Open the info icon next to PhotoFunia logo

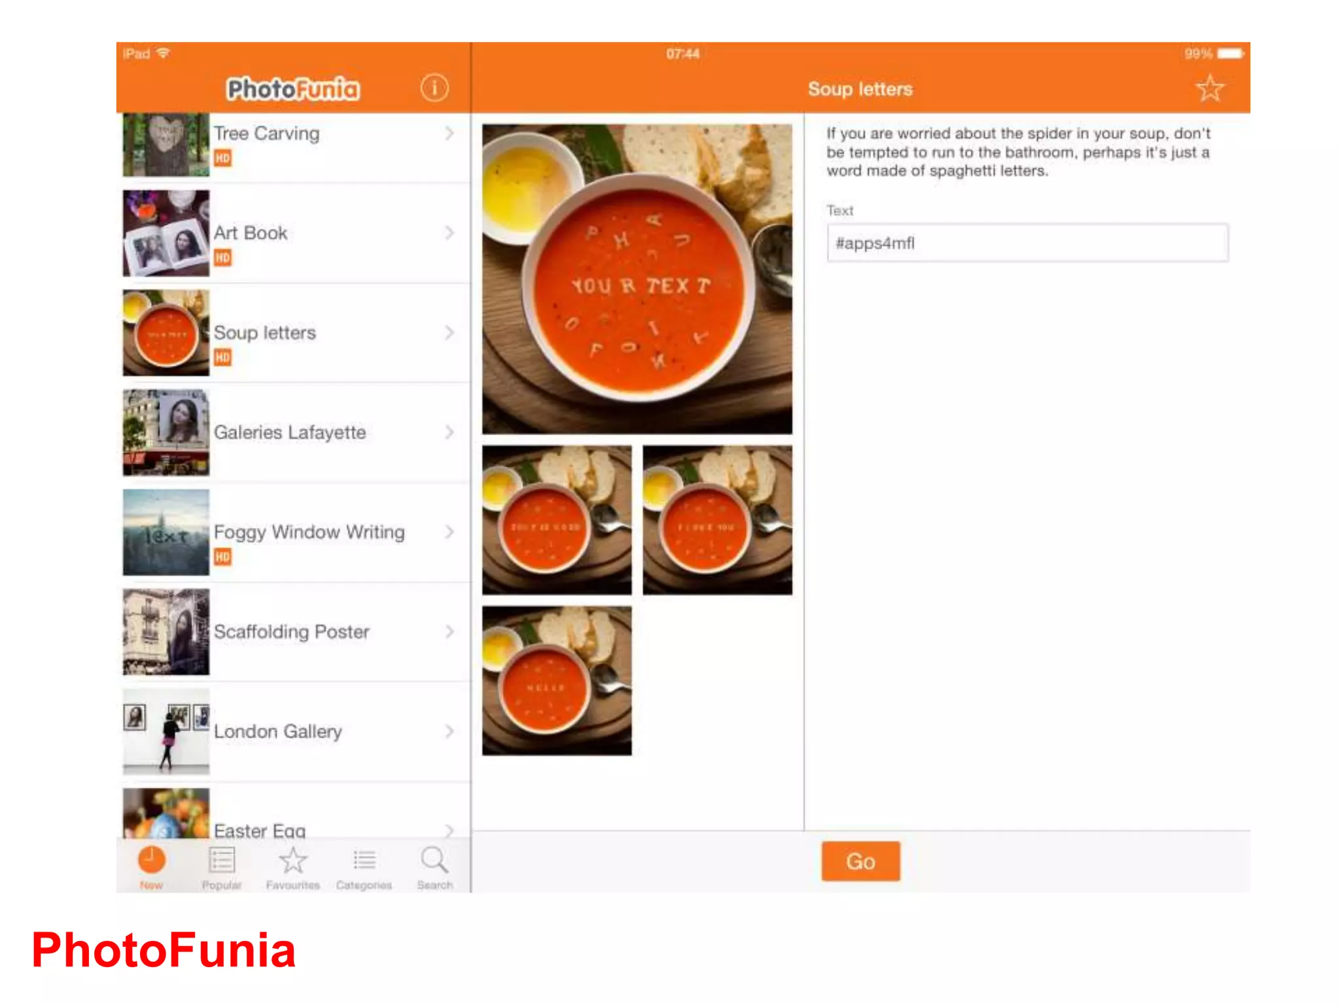click(x=434, y=88)
